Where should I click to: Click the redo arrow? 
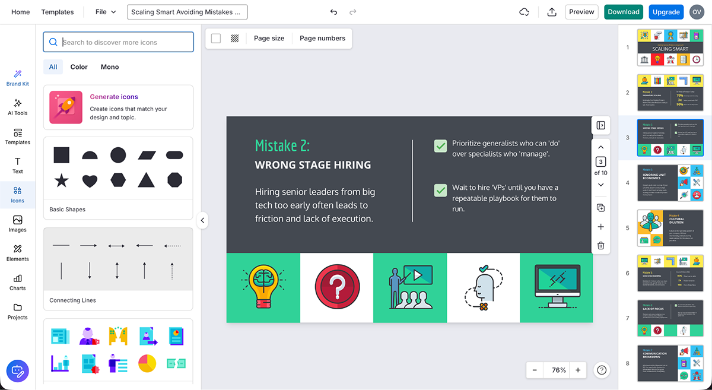pyautogui.click(x=353, y=12)
